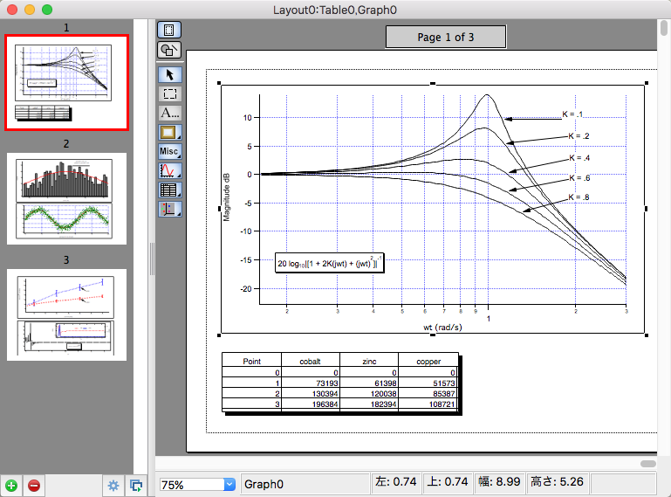Click the K = .2 annotation label
The image size is (671, 497).
[579, 136]
